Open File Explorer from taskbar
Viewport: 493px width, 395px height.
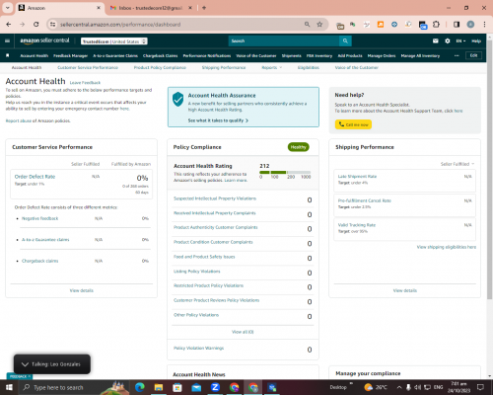[159, 387]
